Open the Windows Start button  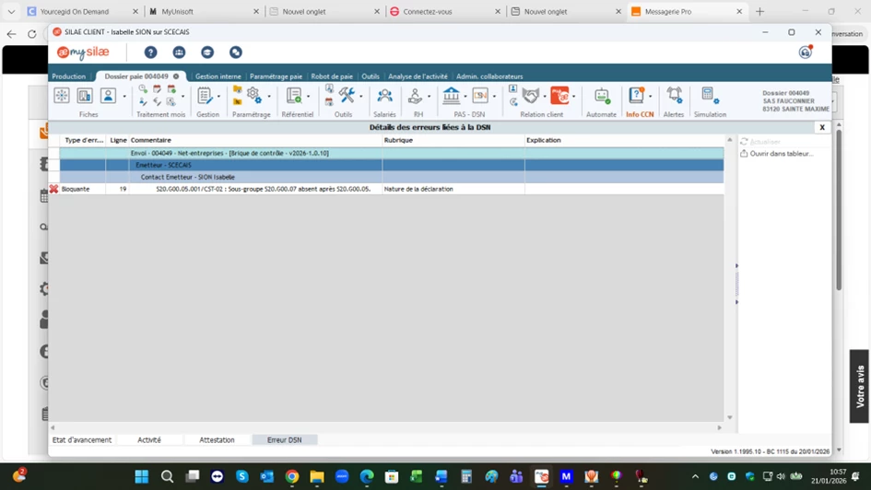coord(142,477)
